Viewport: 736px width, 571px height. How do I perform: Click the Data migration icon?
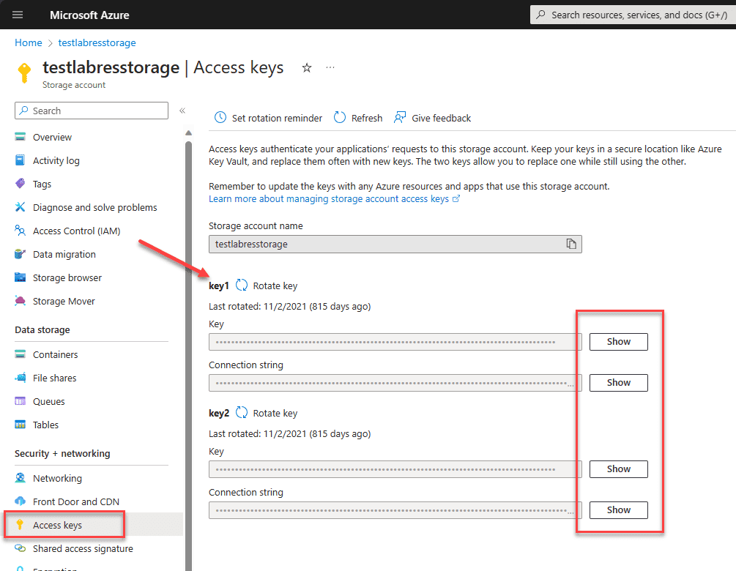[21, 254]
